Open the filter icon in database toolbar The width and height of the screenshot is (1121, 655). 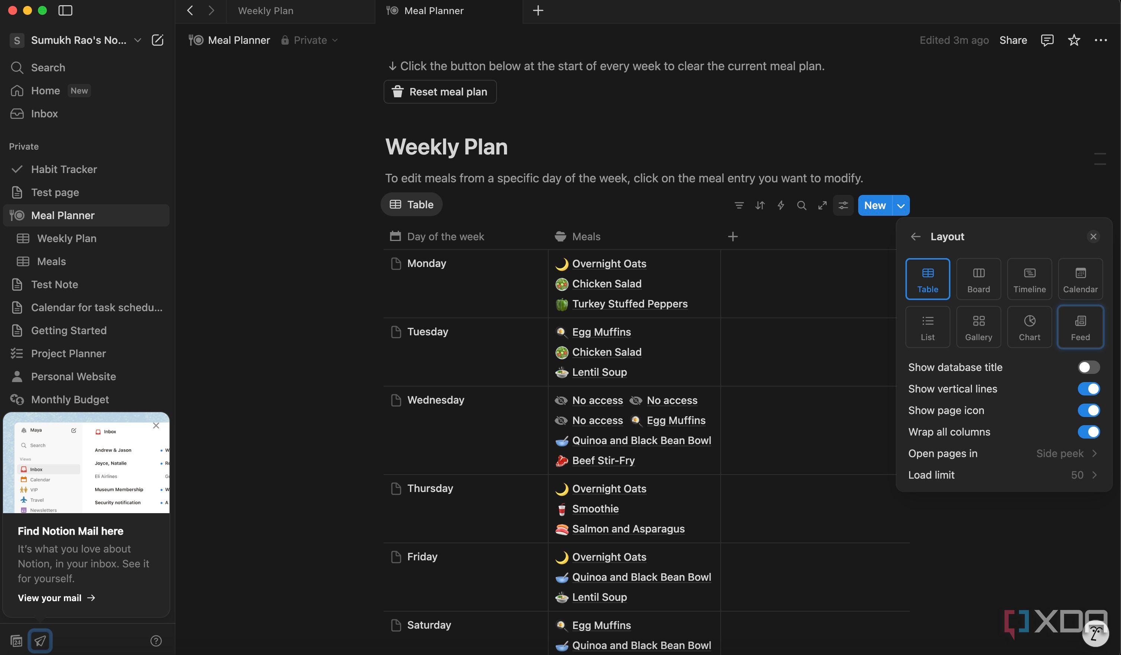tap(739, 205)
